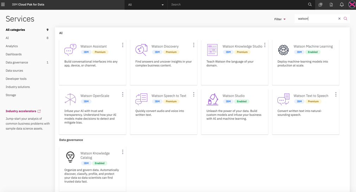Open the Watson Discovery service title

(x=165, y=46)
